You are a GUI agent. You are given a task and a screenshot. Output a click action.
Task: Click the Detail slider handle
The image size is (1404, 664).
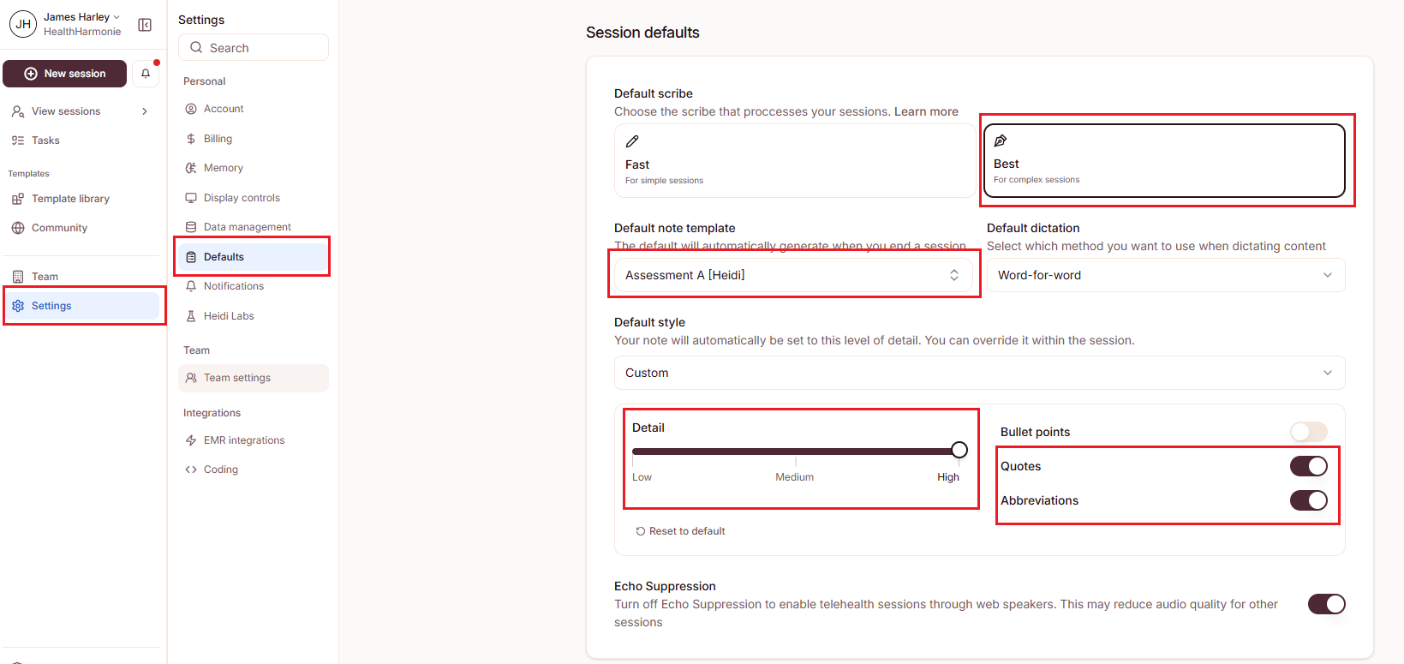[959, 450]
